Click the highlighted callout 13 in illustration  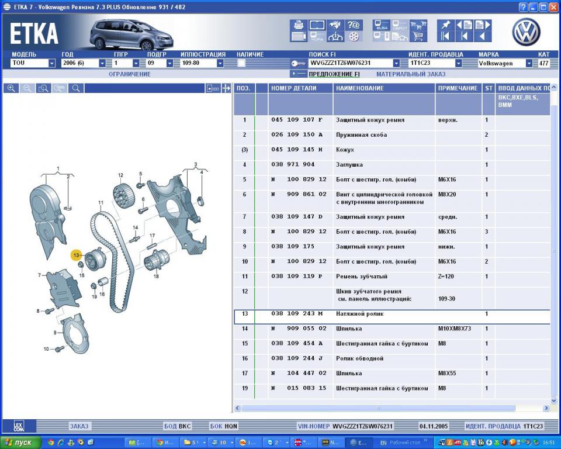[x=76, y=255]
